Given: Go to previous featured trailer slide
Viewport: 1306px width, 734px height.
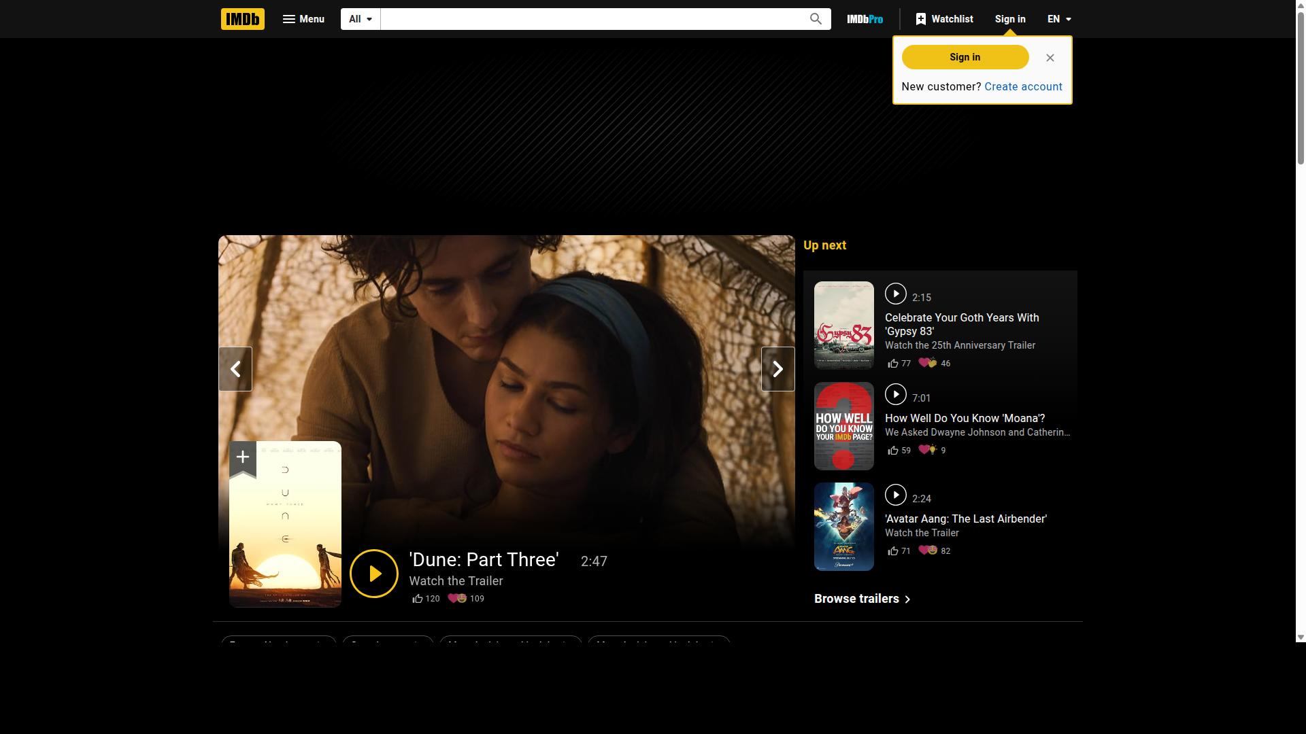Looking at the screenshot, I should pyautogui.click(x=235, y=369).
